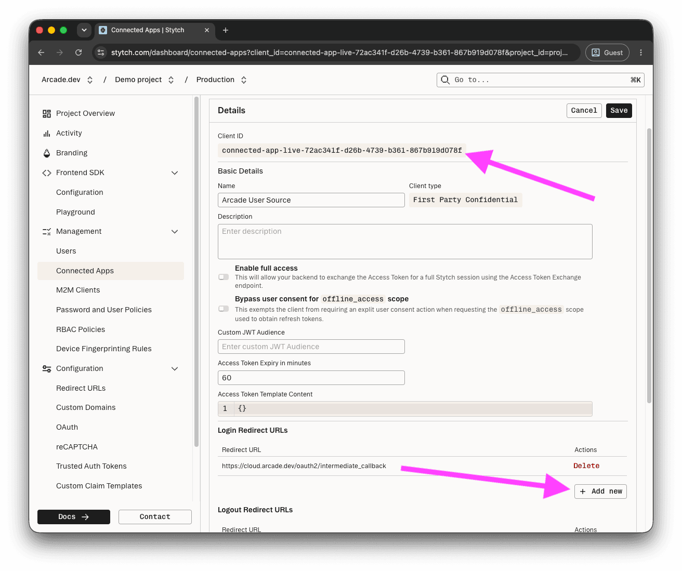Image resolution: width=682 pixels, height=571 pixels.
Task: Click the Custom JWT Audience field
Action: pos(311,347)
